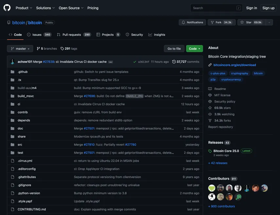Click the Go to file button
The height and width of the screenshot is (215, 280).
pyautogui.click(x=174, y=49)
